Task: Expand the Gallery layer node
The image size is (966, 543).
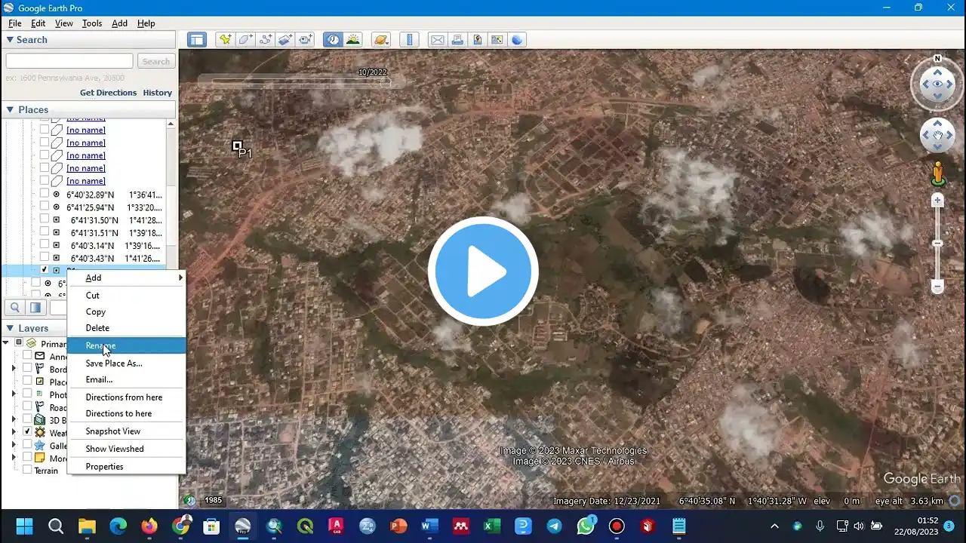Action: pyautogui.click(x=14, y=445)
